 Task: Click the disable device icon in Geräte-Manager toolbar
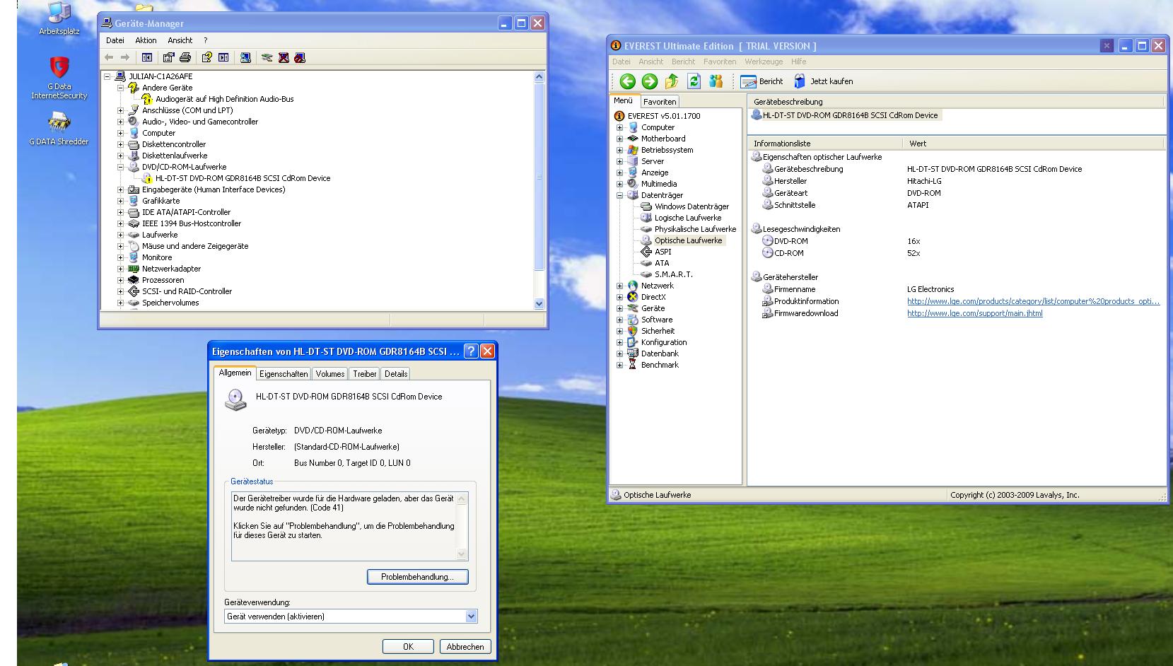click(x=300, y=57)
